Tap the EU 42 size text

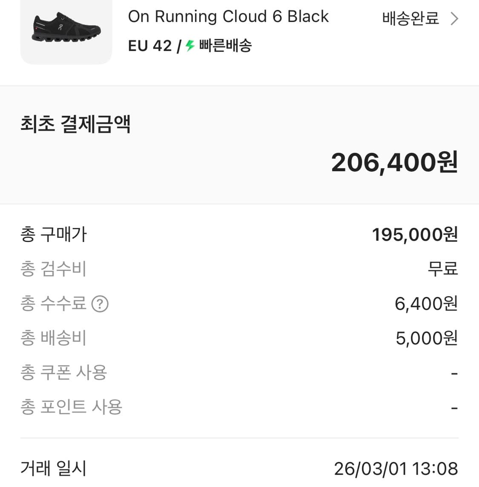click(150, 46)
